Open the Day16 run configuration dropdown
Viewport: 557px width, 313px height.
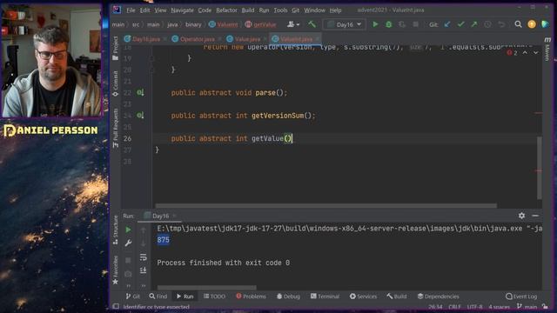(344, 24)
